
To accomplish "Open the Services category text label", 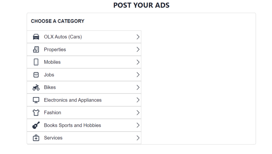I will coord(53,138).
